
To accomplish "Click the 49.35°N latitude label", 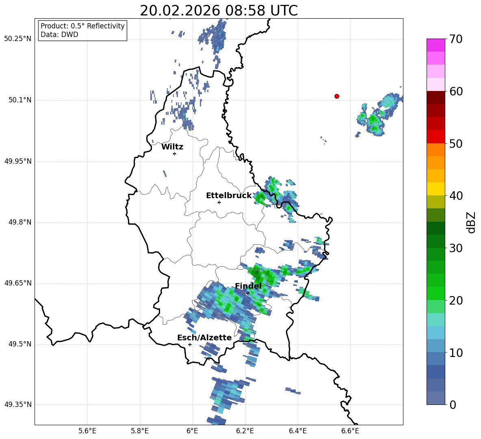I will click(18, 404).
